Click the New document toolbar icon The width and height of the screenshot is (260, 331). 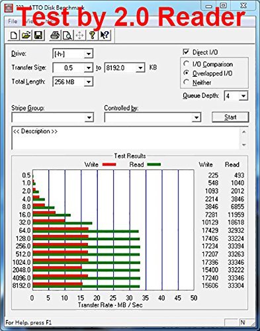coord(14,35)
